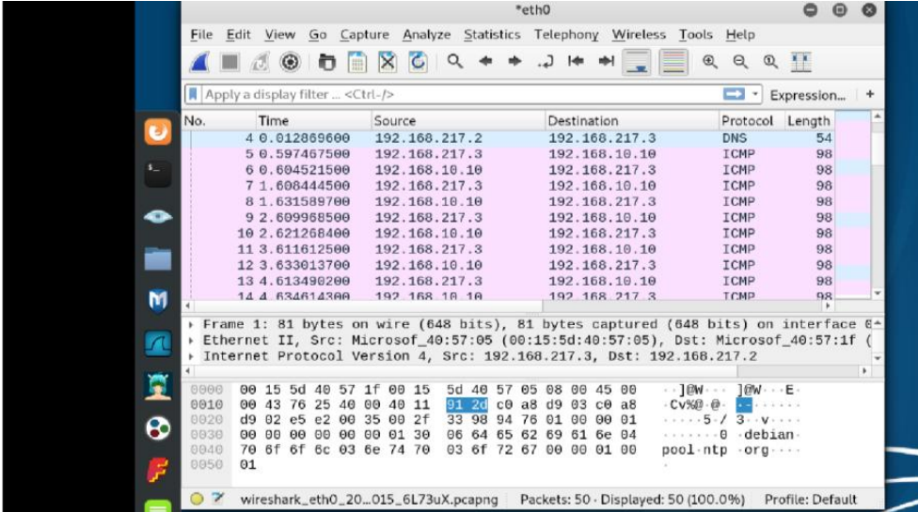This screenshot has height=512, width=918.
Task: Expand the Ethernet II tree item
Action: (x=194, y=340)
